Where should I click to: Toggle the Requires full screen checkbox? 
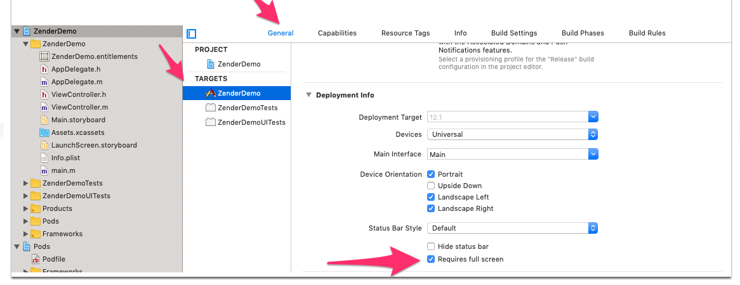(x=430, y=259)
